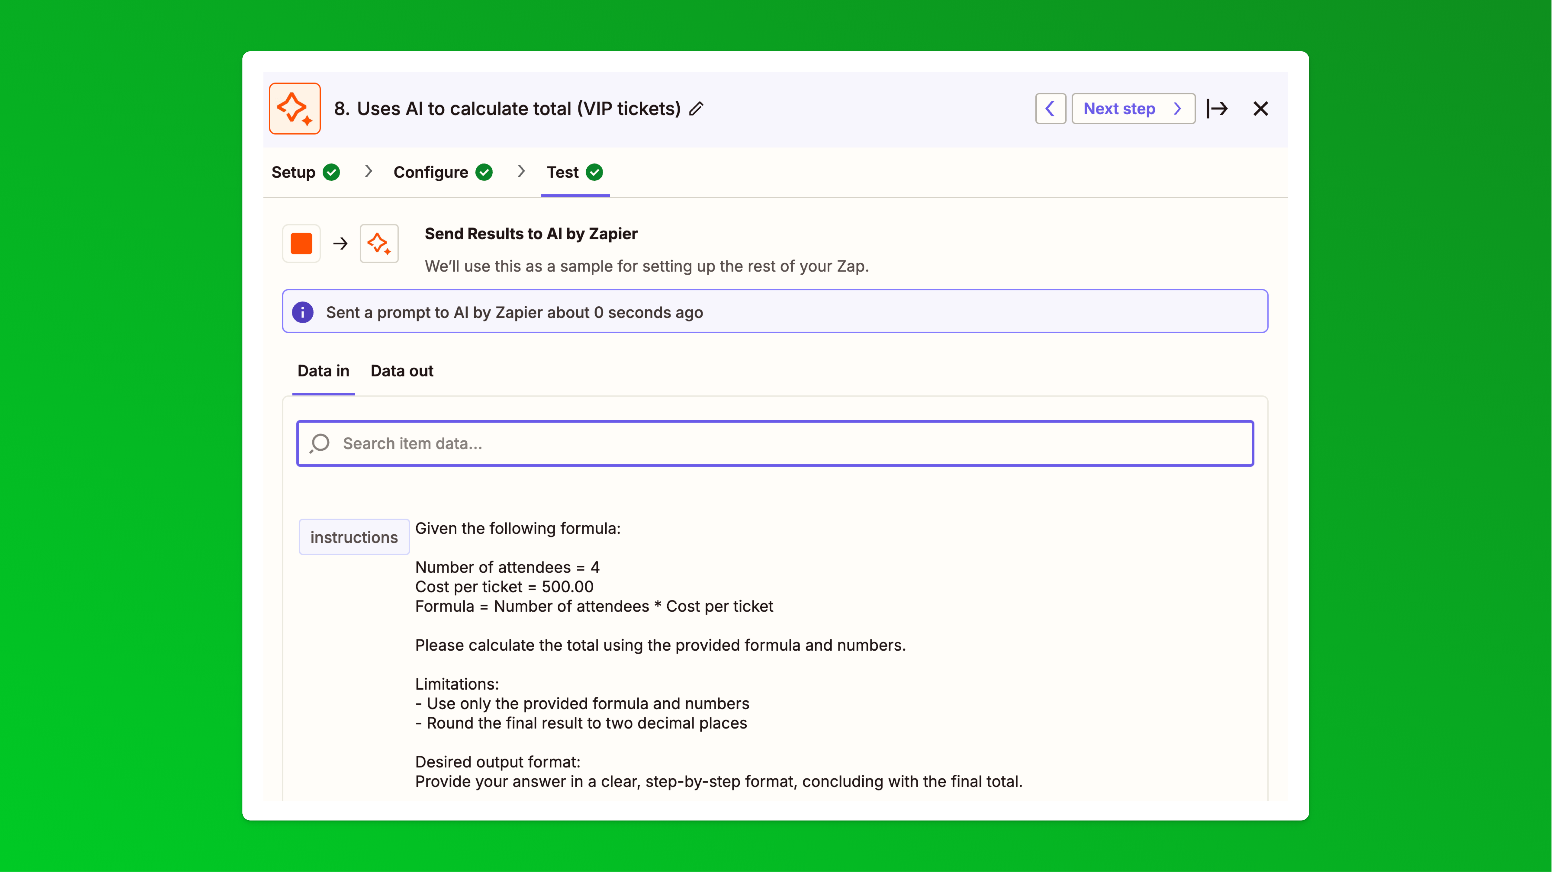Click the chevron between Configure and Test
This screenshot has width=1552, height=872.
[521, 172]
